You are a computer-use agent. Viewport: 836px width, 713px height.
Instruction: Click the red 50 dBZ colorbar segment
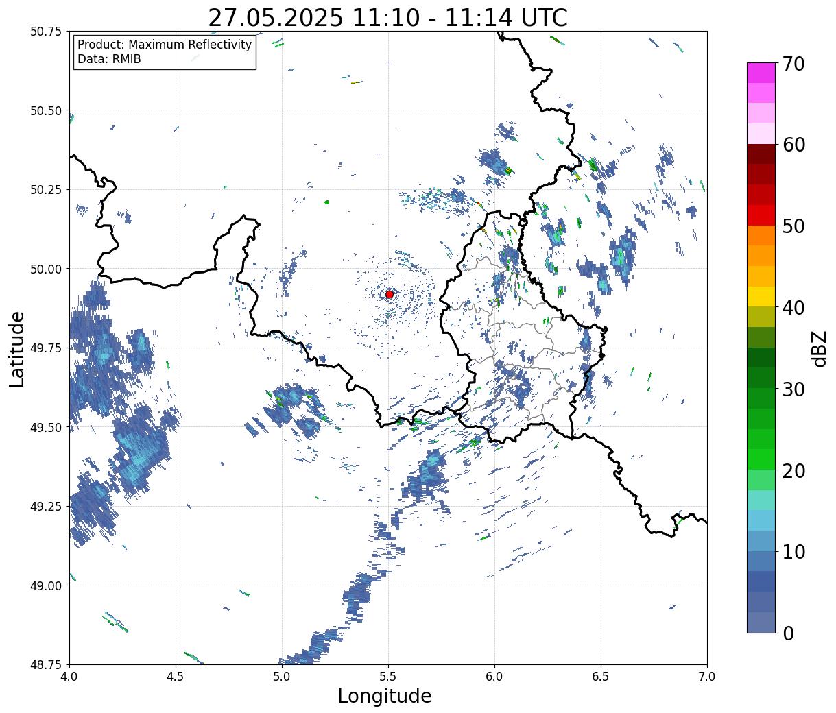[x=761, y=215]
